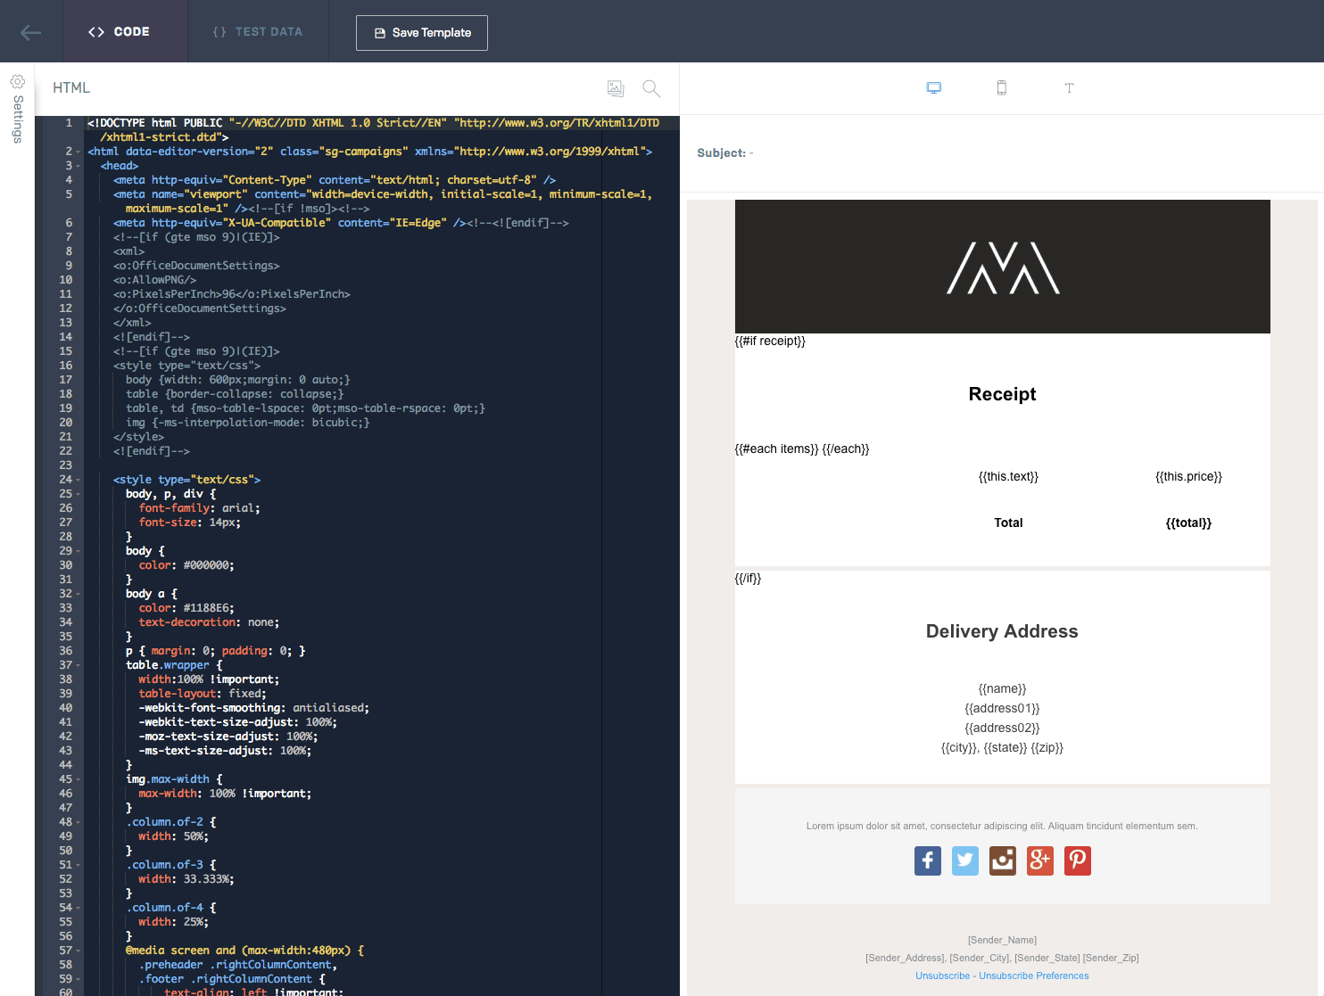Click the {{#if receipt}} tag in preview
This screenshot has height=996, width=1324.
770,341
